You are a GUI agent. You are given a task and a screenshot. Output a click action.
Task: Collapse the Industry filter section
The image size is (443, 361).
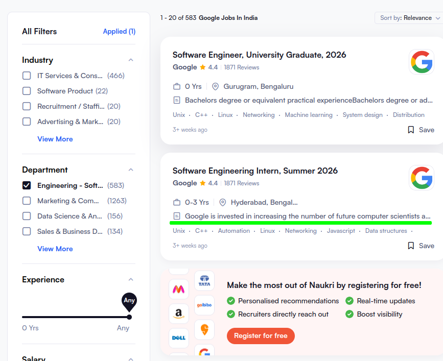point(131,60)
